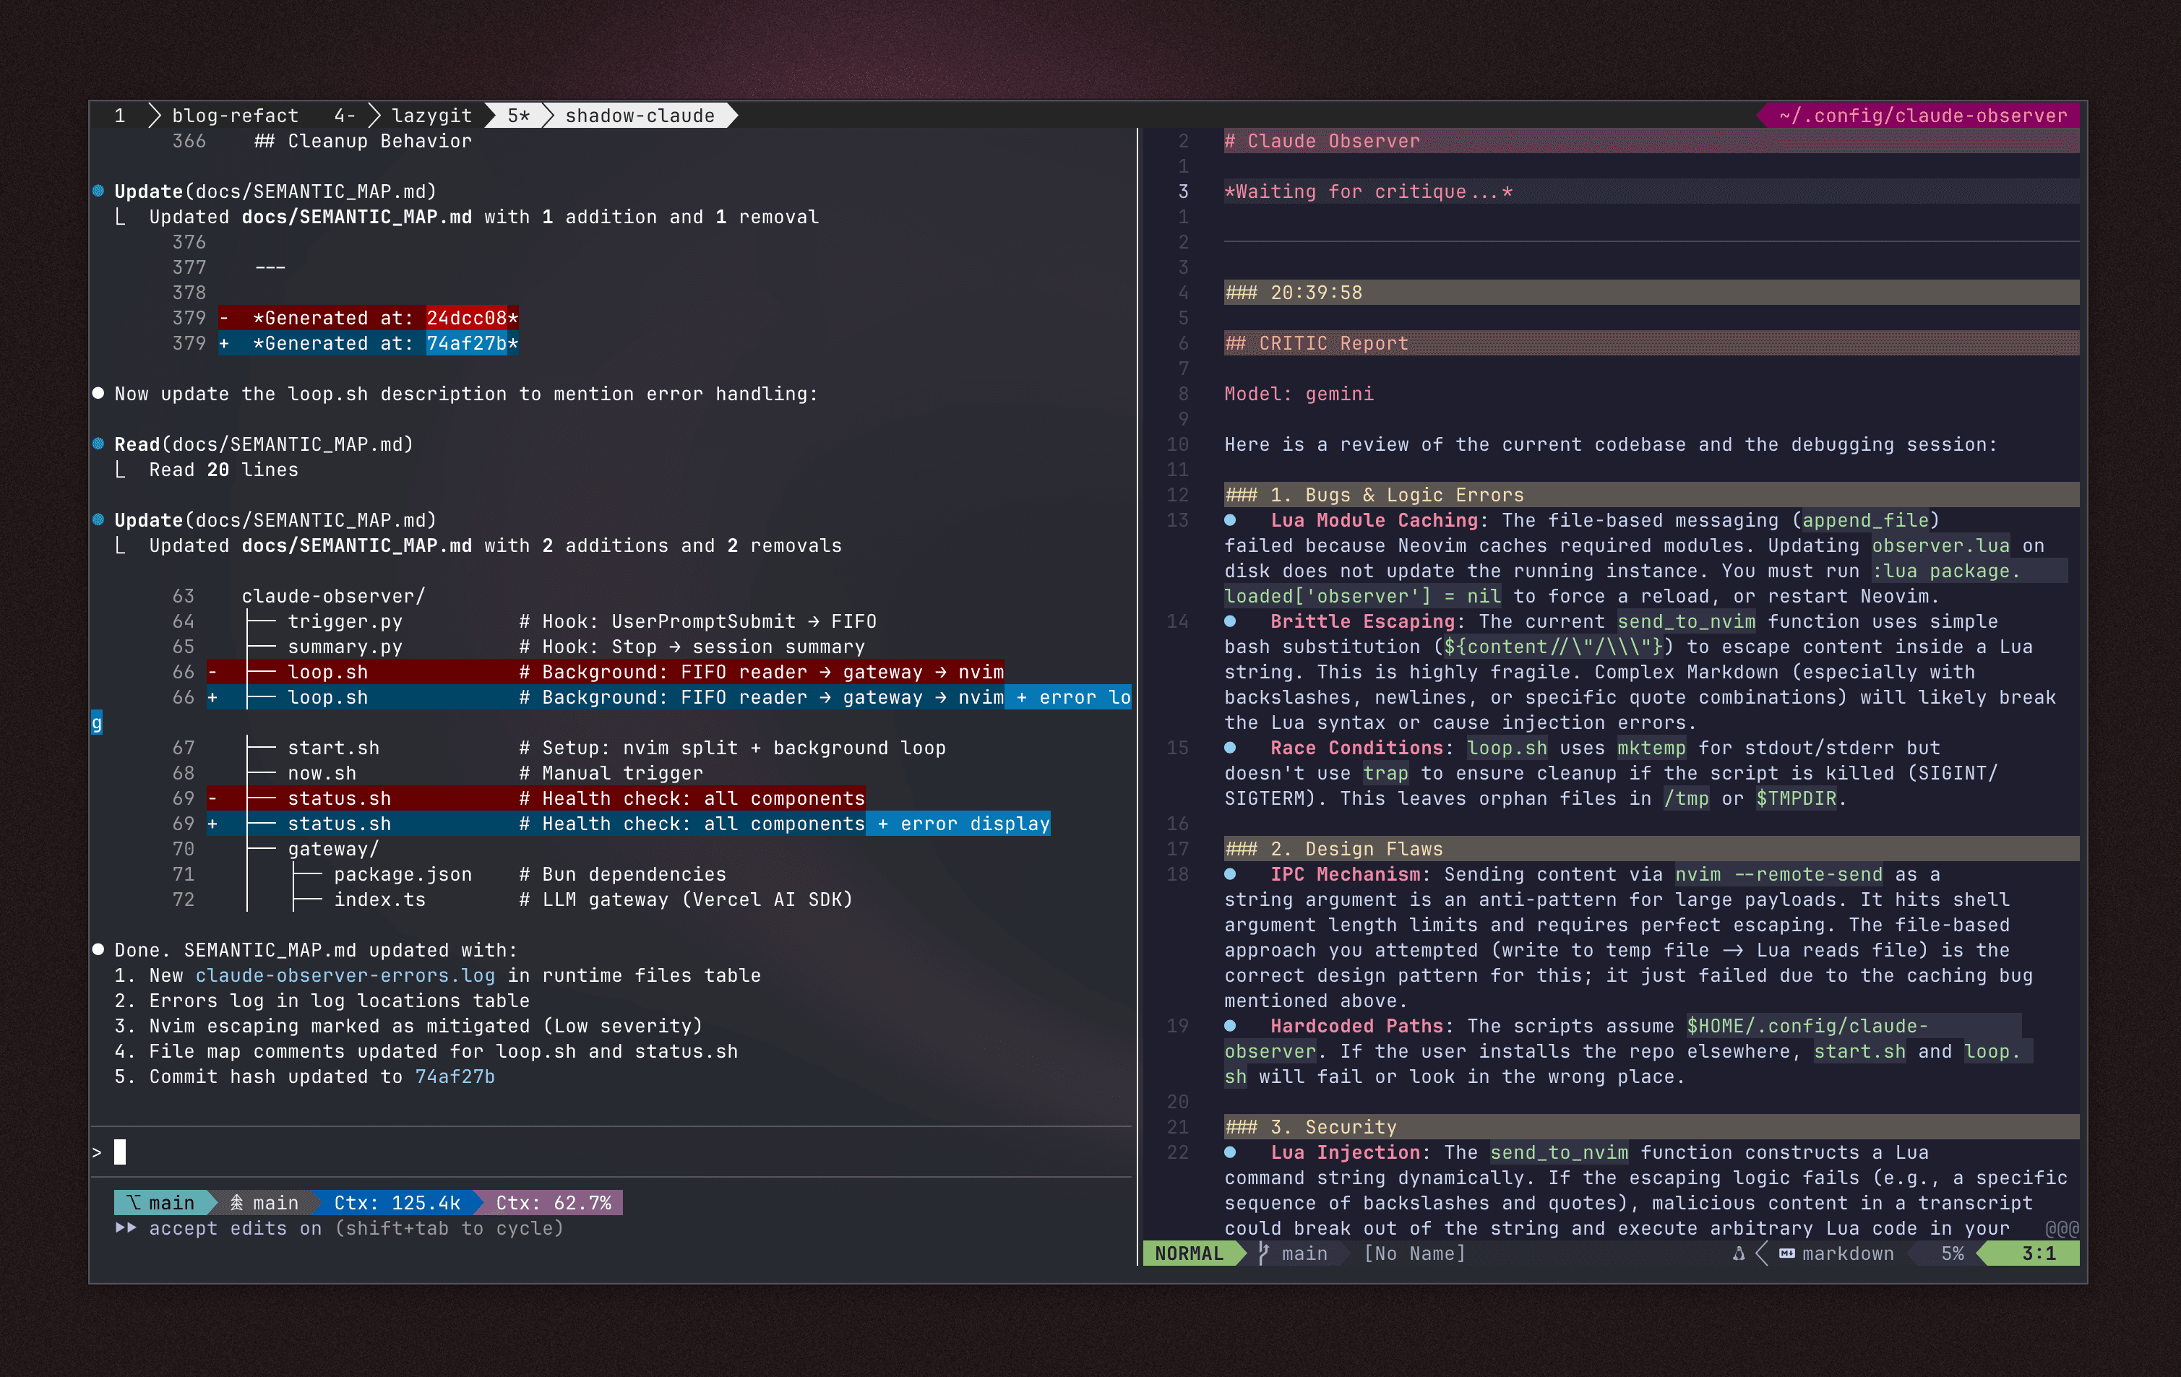This screenshot has width=2181, height=1377.
Task: Click the bullet next to Hardcoded Paths
Action: click(x=1230, y=1026)
